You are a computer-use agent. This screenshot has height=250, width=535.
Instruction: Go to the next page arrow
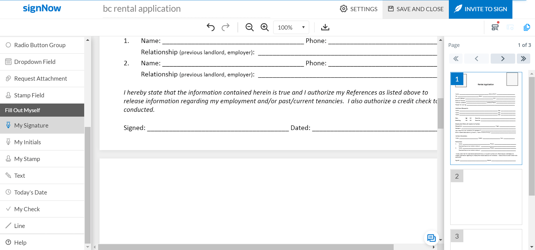click(x=503, y=59)
